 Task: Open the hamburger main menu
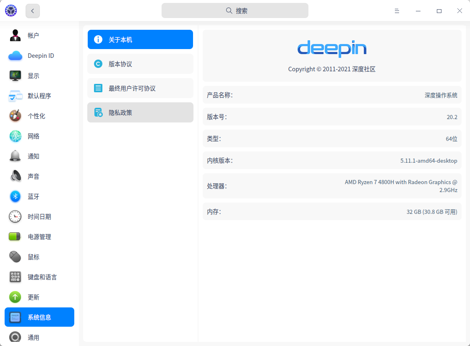(397, 11)
